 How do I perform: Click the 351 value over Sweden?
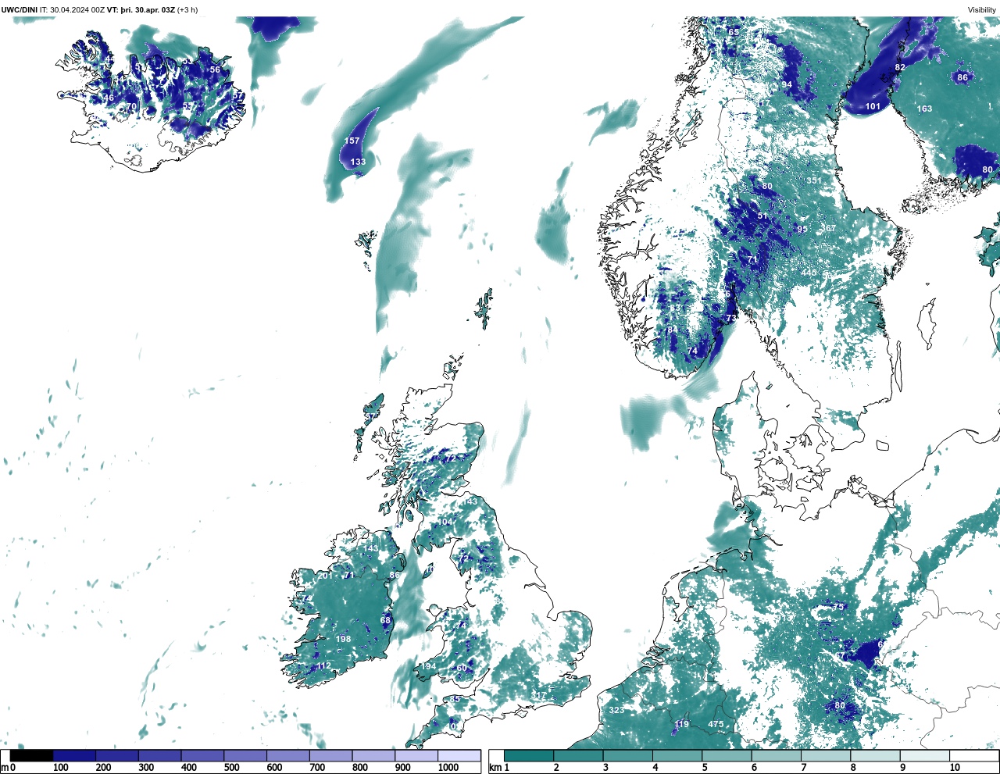point(814,180)
